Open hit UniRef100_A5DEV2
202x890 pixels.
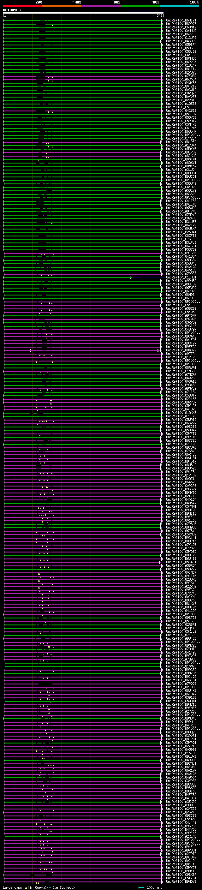pos(181,191)
